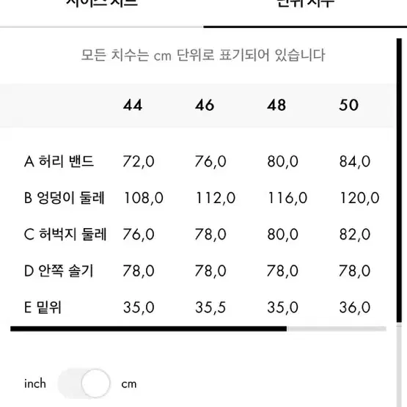Click the grey end of horizontal scrollbar
This screenshot has height=407, width=407.
(x=337, y=329)
